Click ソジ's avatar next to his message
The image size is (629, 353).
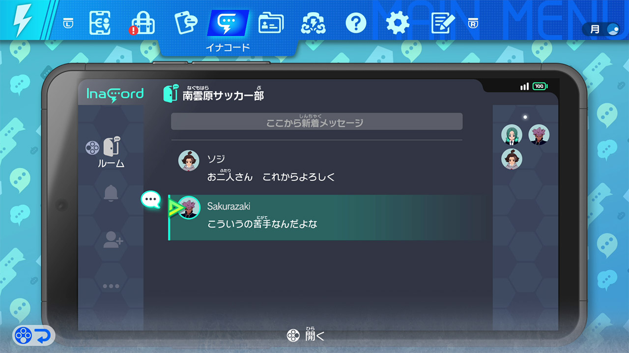[x=189, y=161]
